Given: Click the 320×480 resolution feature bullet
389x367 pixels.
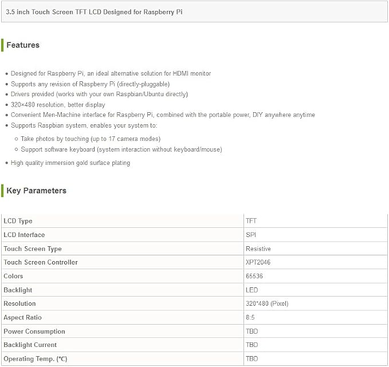Looking at the screenshot, I should click(x=58, y=105).
